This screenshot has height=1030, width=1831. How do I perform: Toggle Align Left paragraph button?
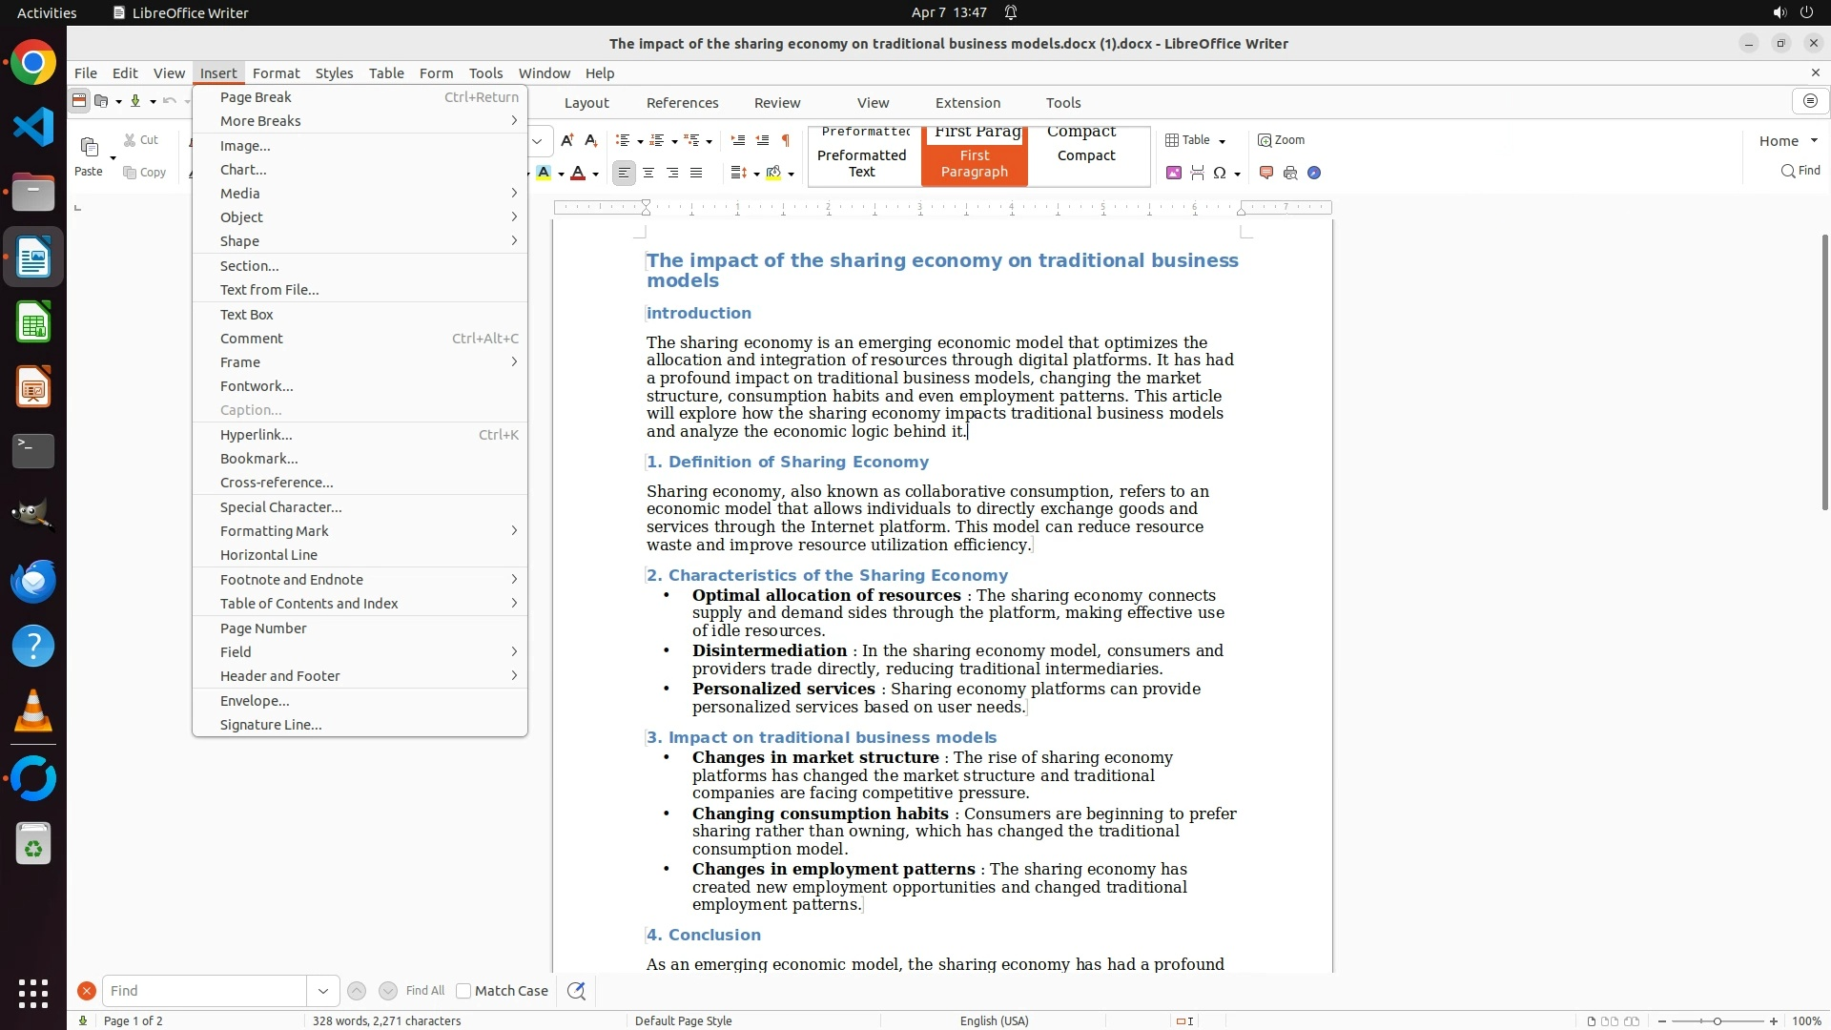point(624,173)
